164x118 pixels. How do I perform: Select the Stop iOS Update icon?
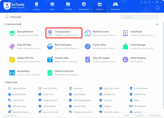coord(88,60)
